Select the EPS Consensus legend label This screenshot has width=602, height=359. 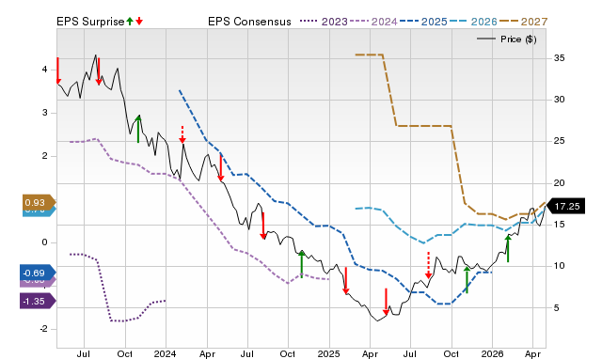249,22
